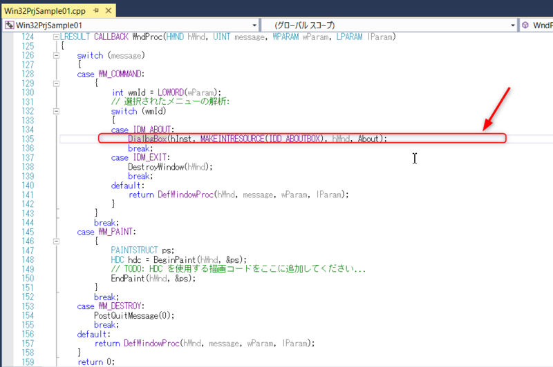This screenshot has height=367, width=553.
Task: Click DialogBox on line 135
Action: (x=147, y=139)
